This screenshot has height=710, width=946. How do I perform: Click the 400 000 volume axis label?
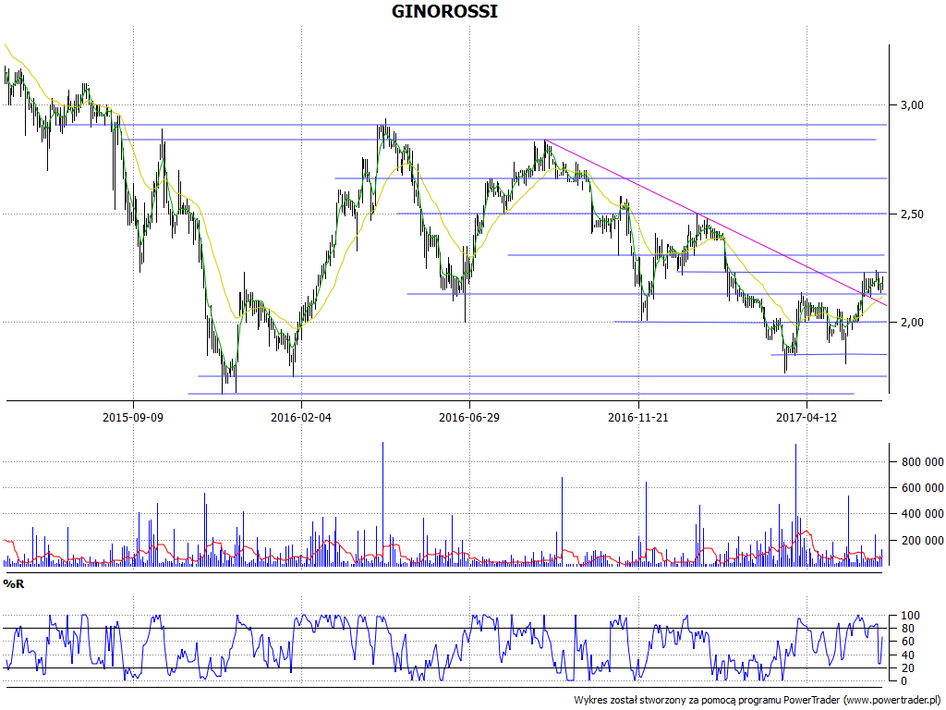click(923, 514)
